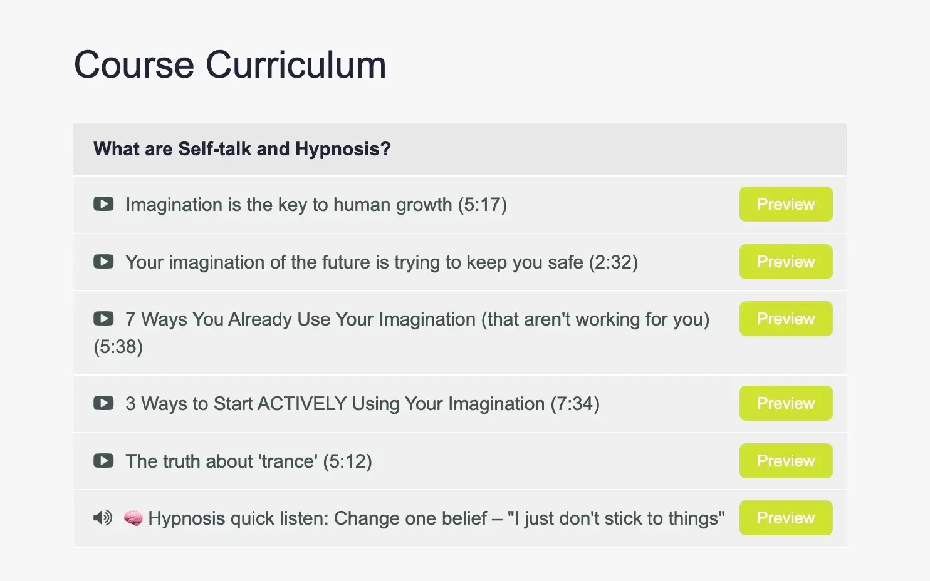
Task: Open lesson 'Your imagination of the future is trying'
Action: click(x=381, y=262)
